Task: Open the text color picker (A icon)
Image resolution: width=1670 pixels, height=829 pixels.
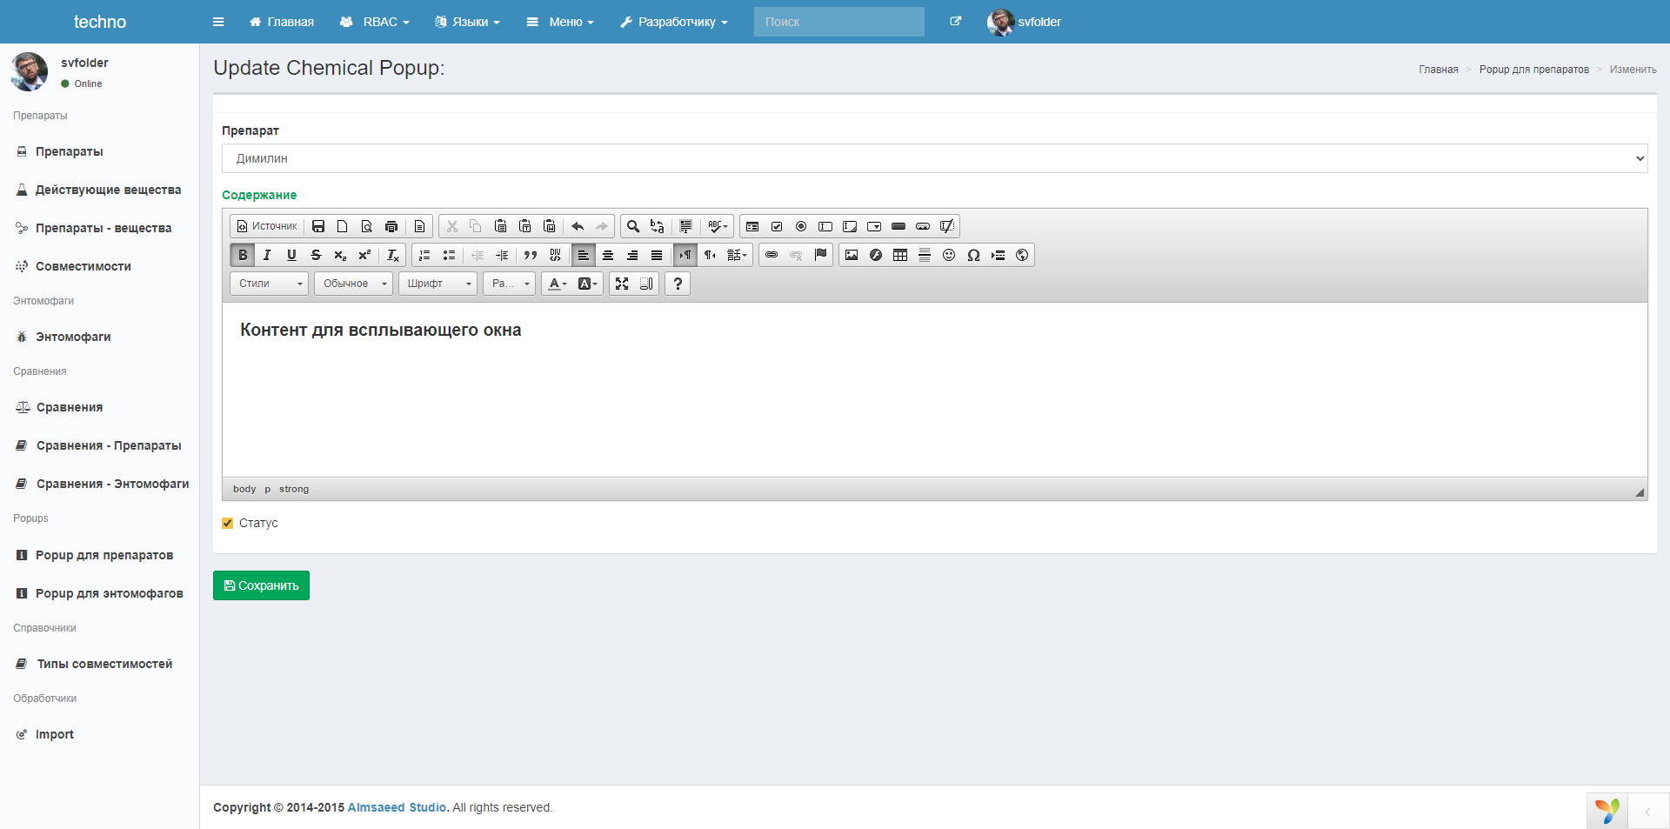Action: pyautogui.click(x=558, y=284)
